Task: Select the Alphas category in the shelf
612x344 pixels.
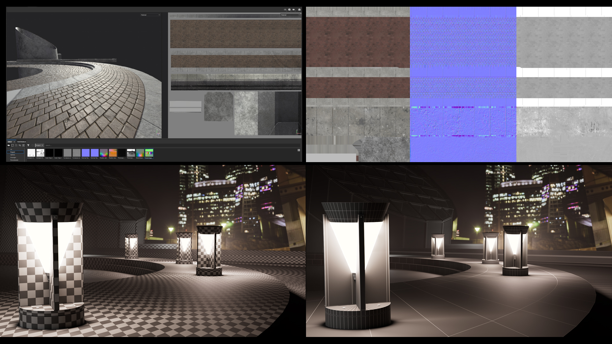Action: pyautogui.click(x=13, y=155)
